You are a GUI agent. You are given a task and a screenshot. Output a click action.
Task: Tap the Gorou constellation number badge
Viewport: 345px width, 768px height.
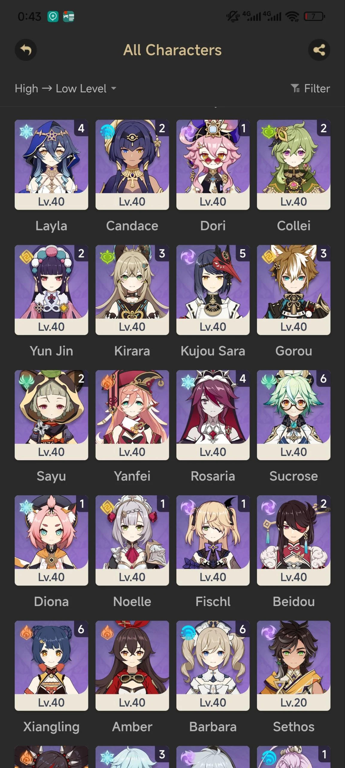click(x=323, y=253)
